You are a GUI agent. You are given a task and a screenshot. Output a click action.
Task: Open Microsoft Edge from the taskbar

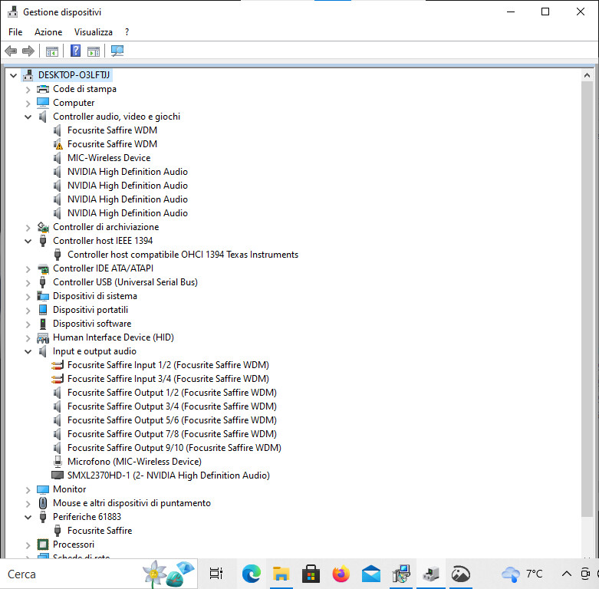point(252,574)
